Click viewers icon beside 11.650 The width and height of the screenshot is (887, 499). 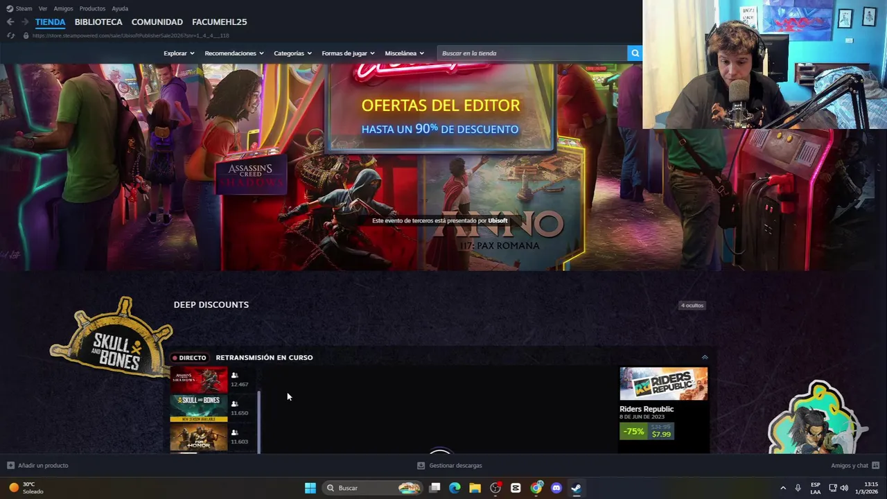click(x=234, y=404)
